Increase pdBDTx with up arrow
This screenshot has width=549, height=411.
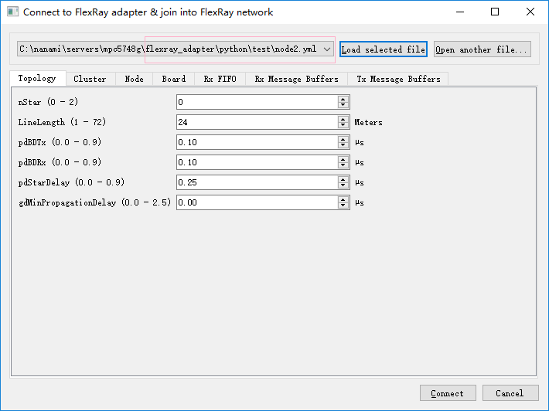click(343, 139)
